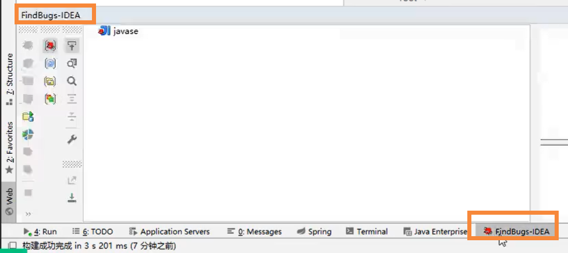Import bug collection download icon
568x253 pixels.
(x=72, y=198)
